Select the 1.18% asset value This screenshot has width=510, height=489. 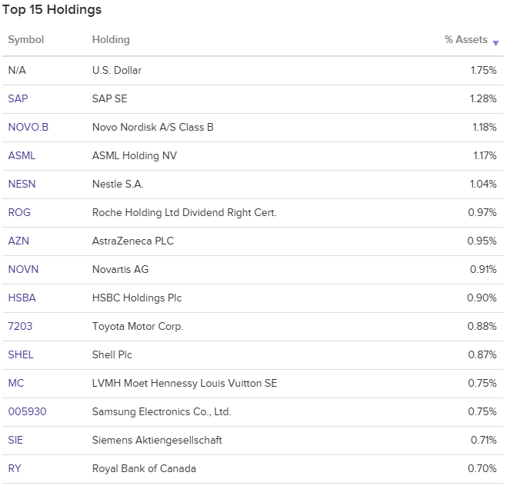point(485,127)
